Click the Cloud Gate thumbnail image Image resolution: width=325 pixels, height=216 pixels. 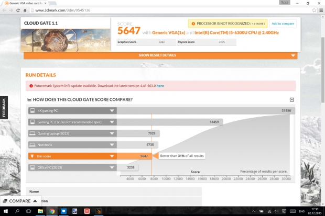[x=66, y=40]
